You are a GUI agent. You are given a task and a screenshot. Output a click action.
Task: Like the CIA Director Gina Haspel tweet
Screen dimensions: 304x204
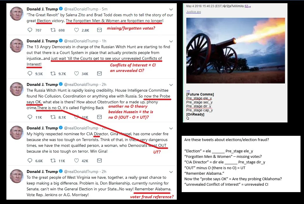pyautogui.click(x=77, y=160)
